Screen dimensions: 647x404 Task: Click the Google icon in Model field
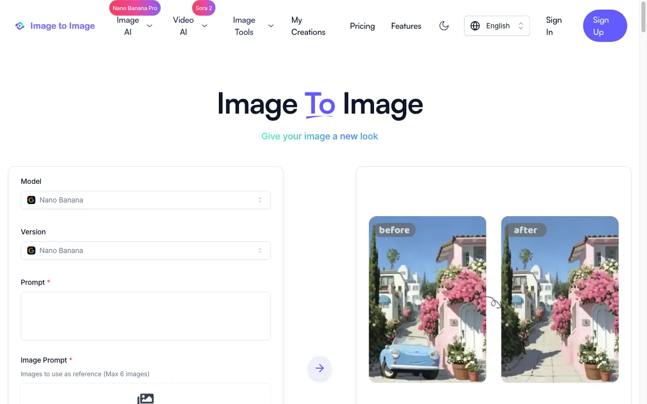point(31,200)
